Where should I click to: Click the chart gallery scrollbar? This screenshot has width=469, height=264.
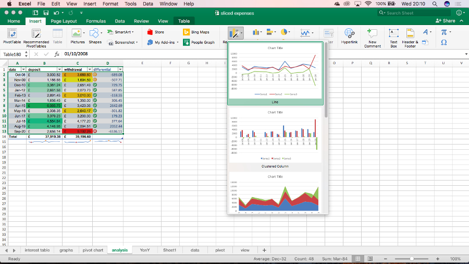[326, 80]
